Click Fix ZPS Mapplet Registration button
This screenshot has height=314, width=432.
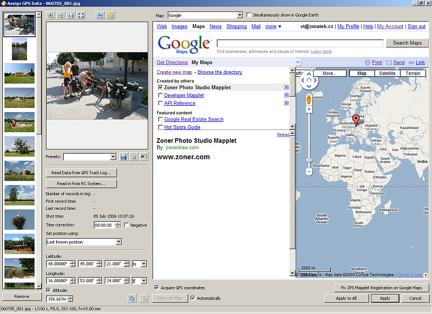click(x=381, y=288)
